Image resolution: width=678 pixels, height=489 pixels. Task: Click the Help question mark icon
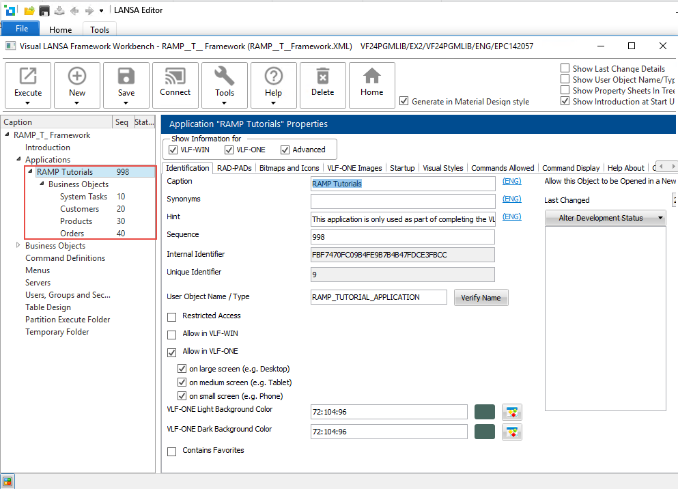273,76
